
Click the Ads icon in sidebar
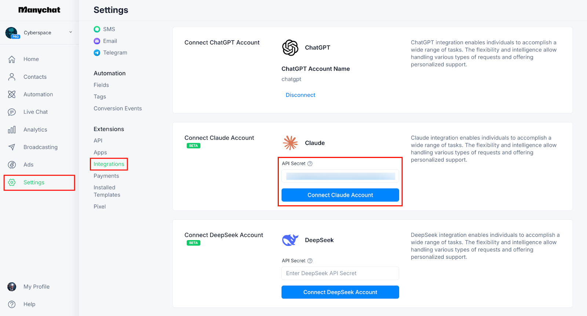(12, 165)
